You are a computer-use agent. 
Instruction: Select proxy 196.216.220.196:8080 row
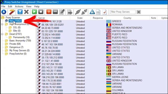pos(102,77)
